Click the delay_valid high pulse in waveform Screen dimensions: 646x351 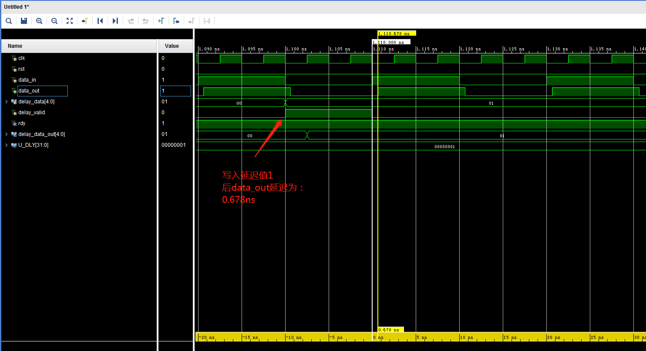(329, 113)
